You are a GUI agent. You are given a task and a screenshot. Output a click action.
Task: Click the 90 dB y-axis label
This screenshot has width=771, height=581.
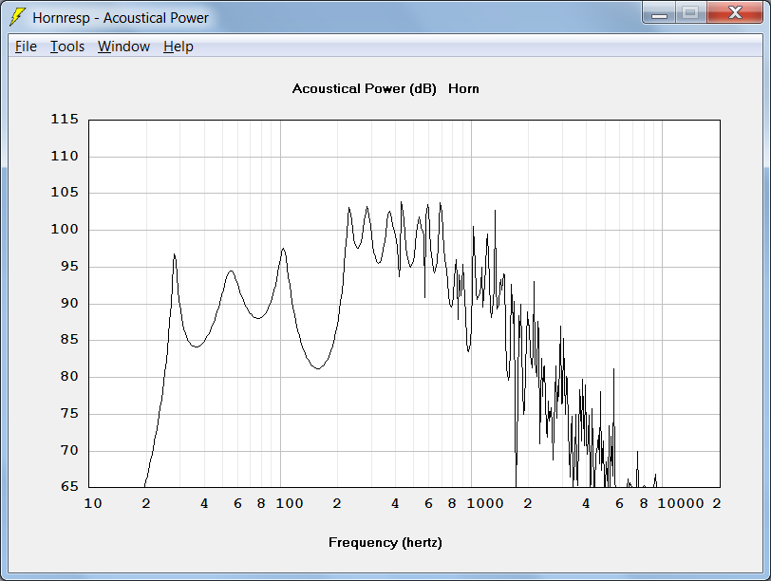(69, 303)
